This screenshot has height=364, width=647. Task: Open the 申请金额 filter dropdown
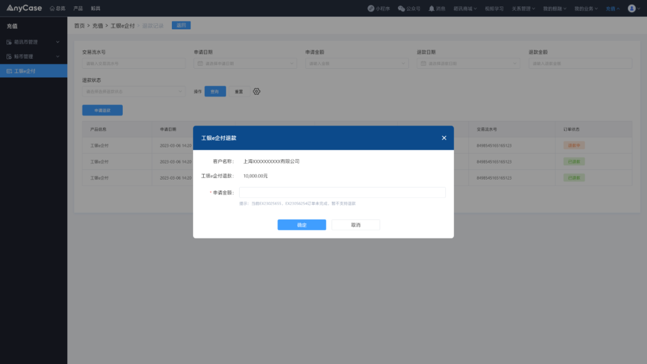(x=357, y=63)
